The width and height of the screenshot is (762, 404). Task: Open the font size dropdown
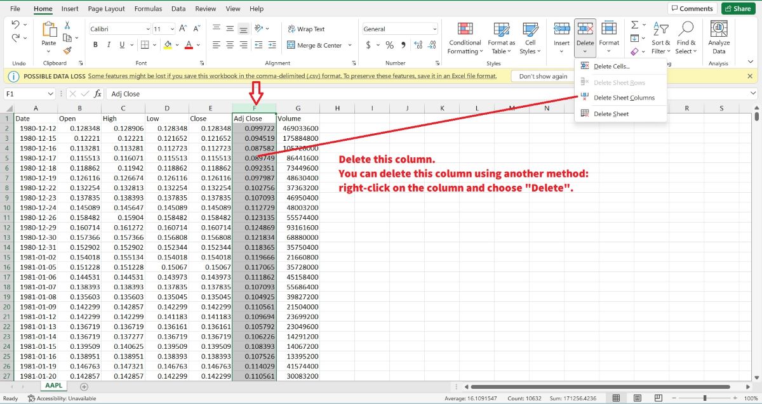(x=172, y=29)
